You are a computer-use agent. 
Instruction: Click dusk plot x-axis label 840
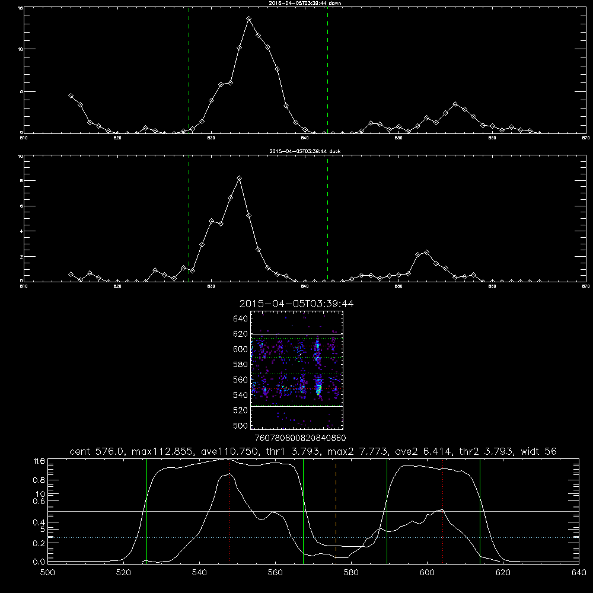[305, 286]
